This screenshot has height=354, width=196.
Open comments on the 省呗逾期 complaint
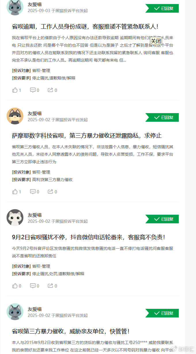tap(35, 90)
